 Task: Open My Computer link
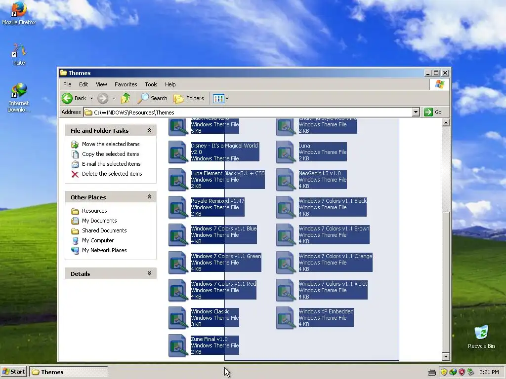(x=98, y=240)
